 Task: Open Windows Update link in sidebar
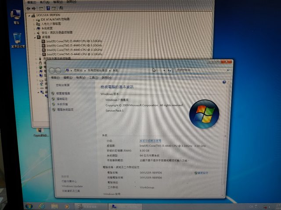tap(72, 186)
